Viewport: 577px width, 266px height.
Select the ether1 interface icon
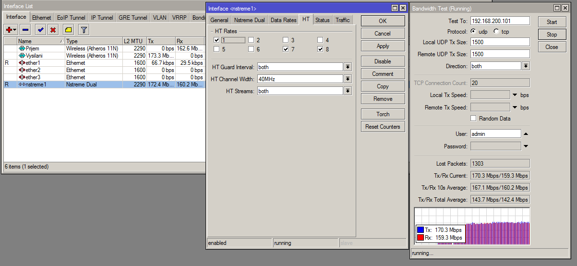22,63
